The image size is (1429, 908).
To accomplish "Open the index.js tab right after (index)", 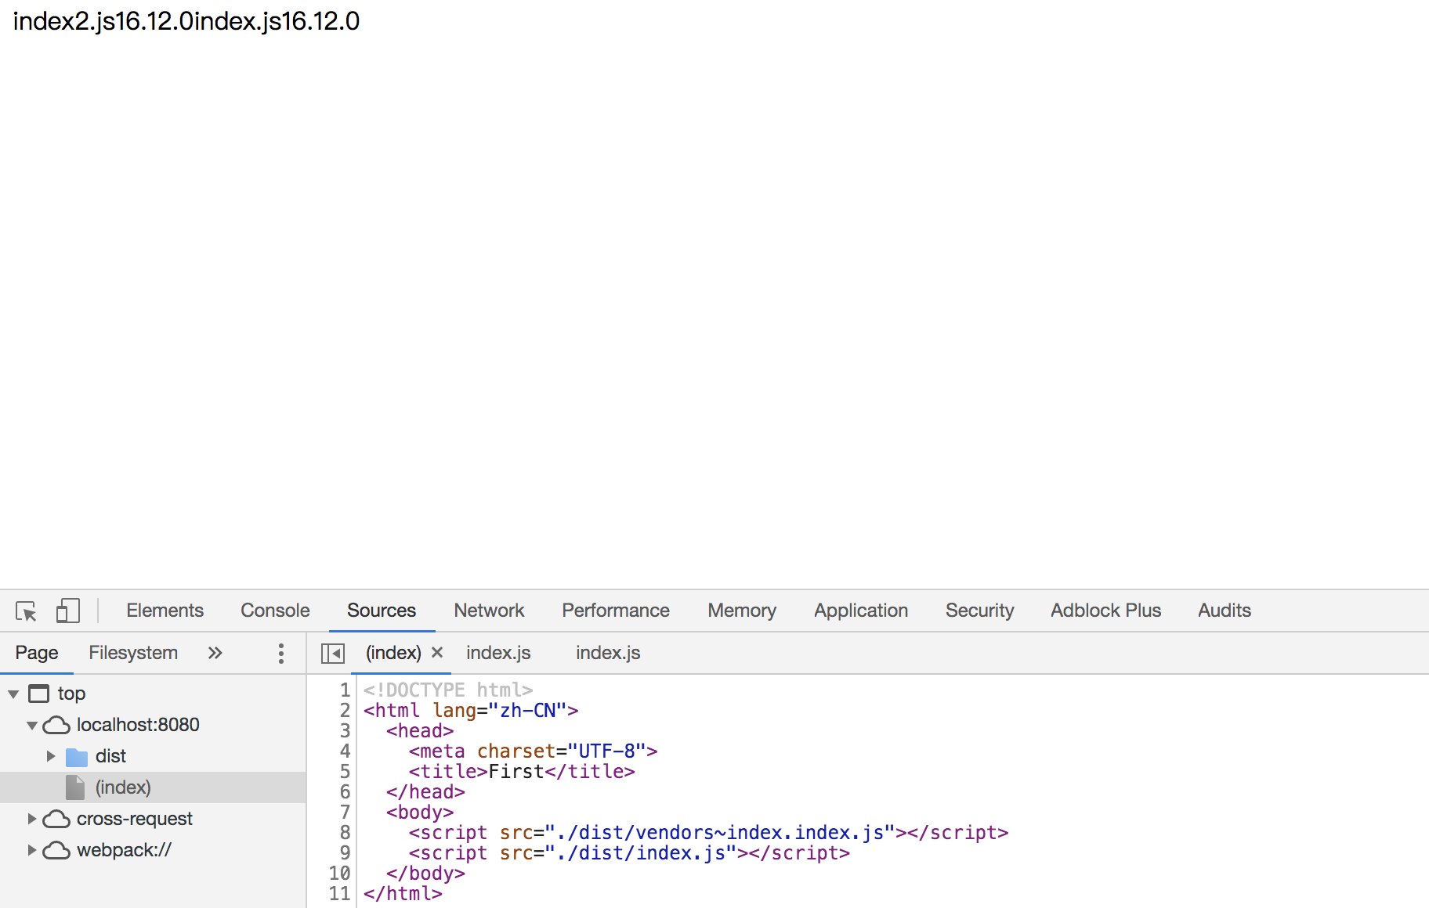I will 498,653.
